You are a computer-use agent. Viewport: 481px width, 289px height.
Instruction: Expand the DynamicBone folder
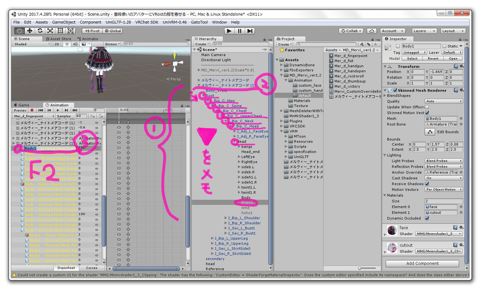tap(281, 65)
